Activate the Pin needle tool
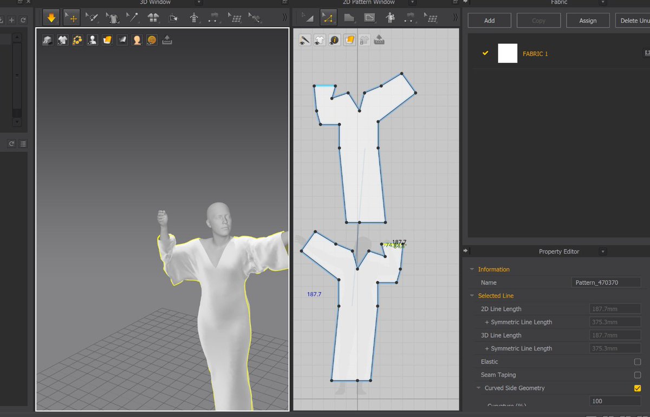The width and height of the screenshot is (650, 417). pyautogui.click(x=133, y=18)
